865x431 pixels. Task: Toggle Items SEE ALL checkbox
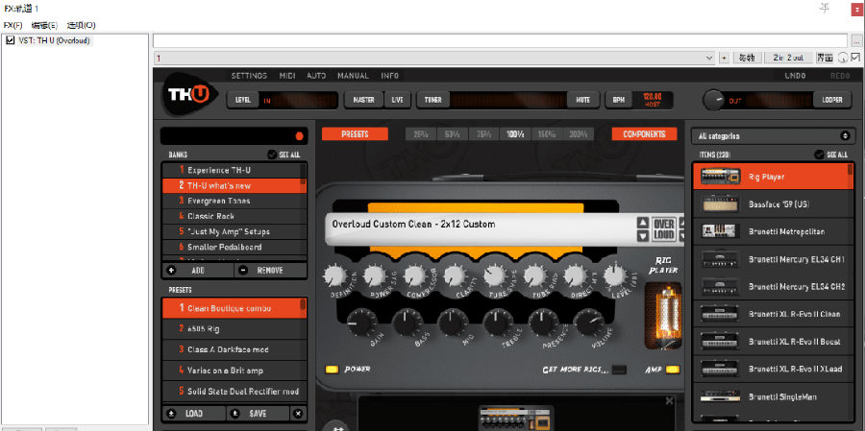click(x=819, y=155)
